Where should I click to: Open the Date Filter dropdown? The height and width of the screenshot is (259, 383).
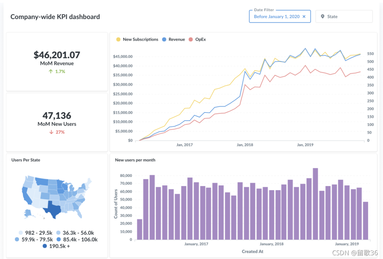pos(277,17)
